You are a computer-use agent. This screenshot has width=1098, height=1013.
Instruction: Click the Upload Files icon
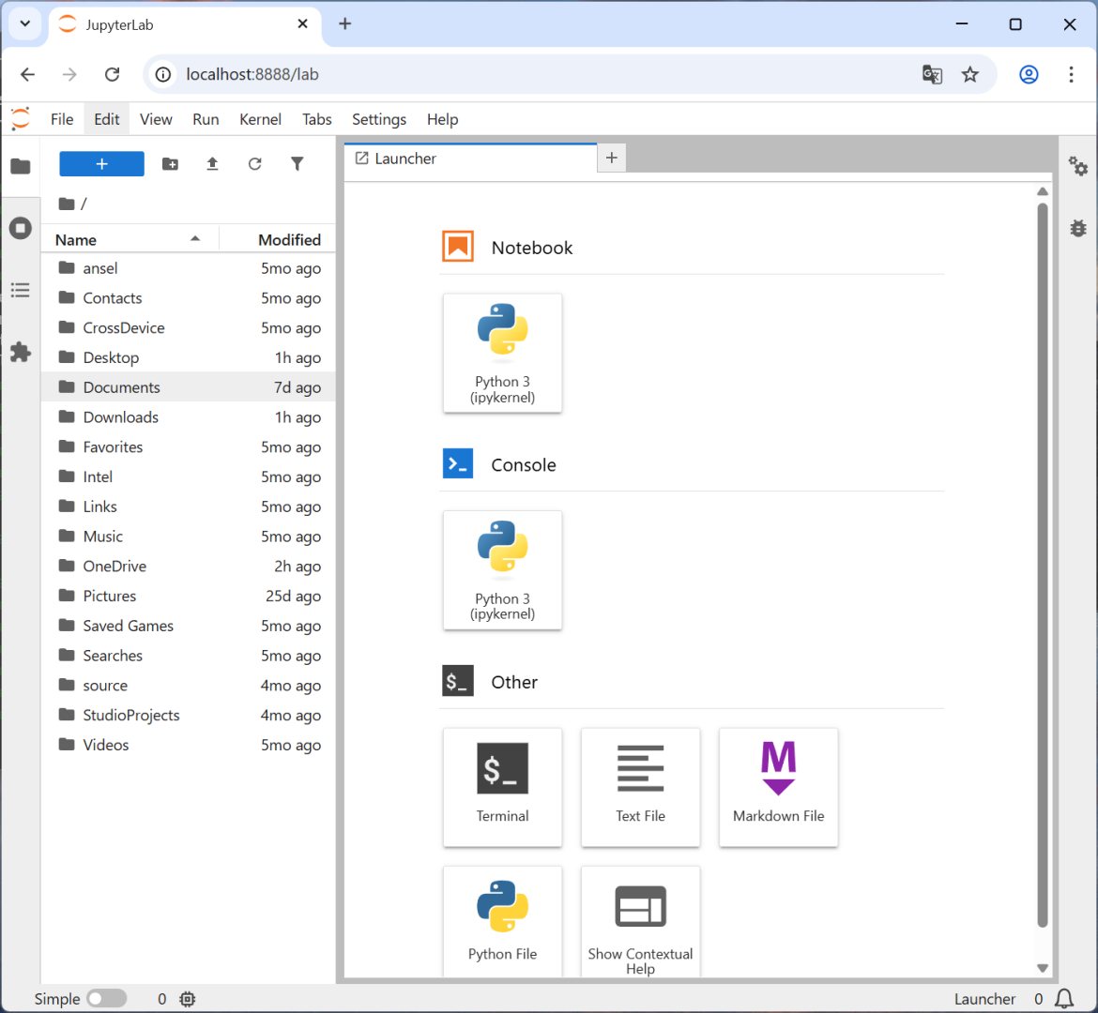point(212,164)
